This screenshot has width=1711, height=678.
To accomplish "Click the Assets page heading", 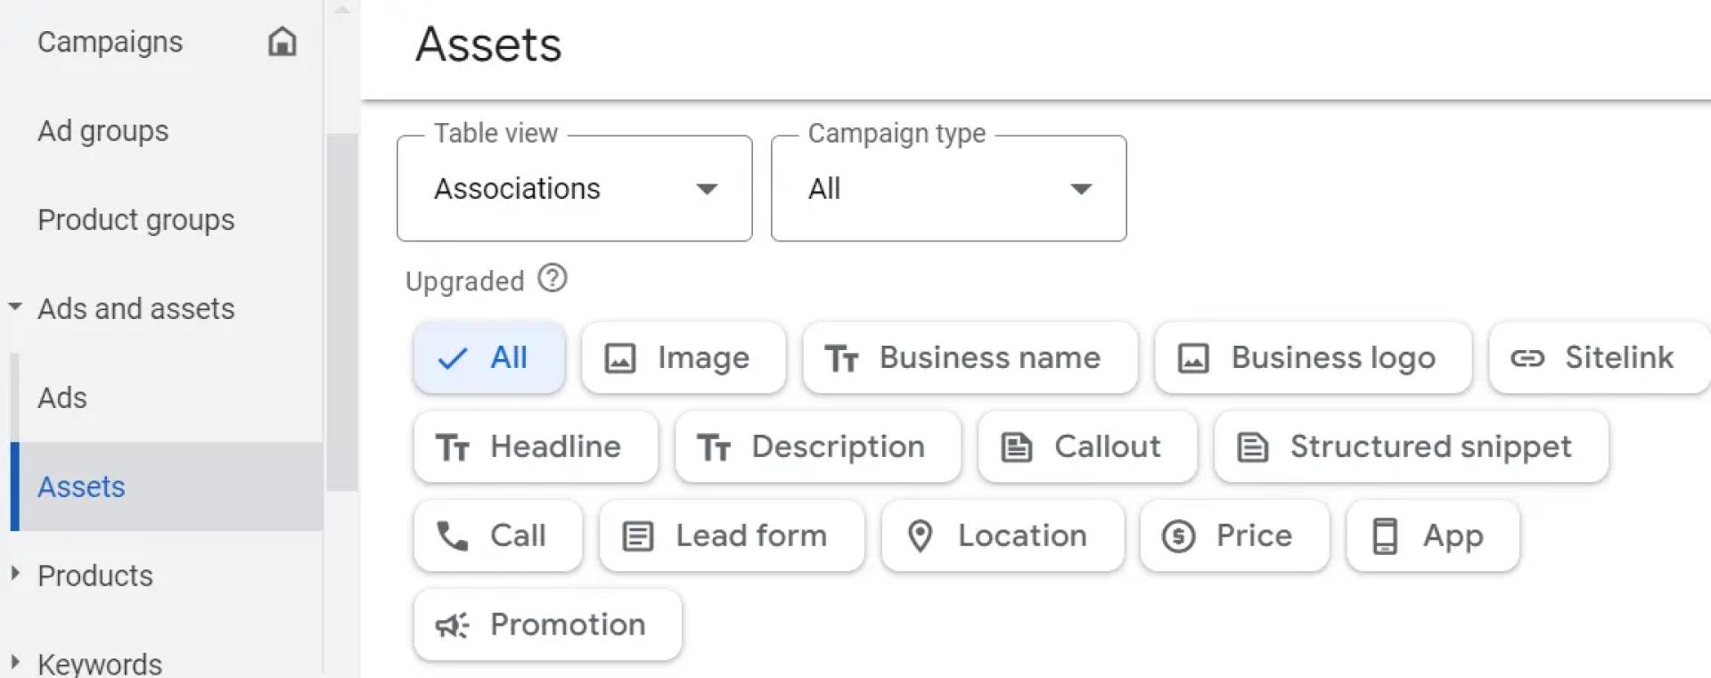I will tap(488, 44).
